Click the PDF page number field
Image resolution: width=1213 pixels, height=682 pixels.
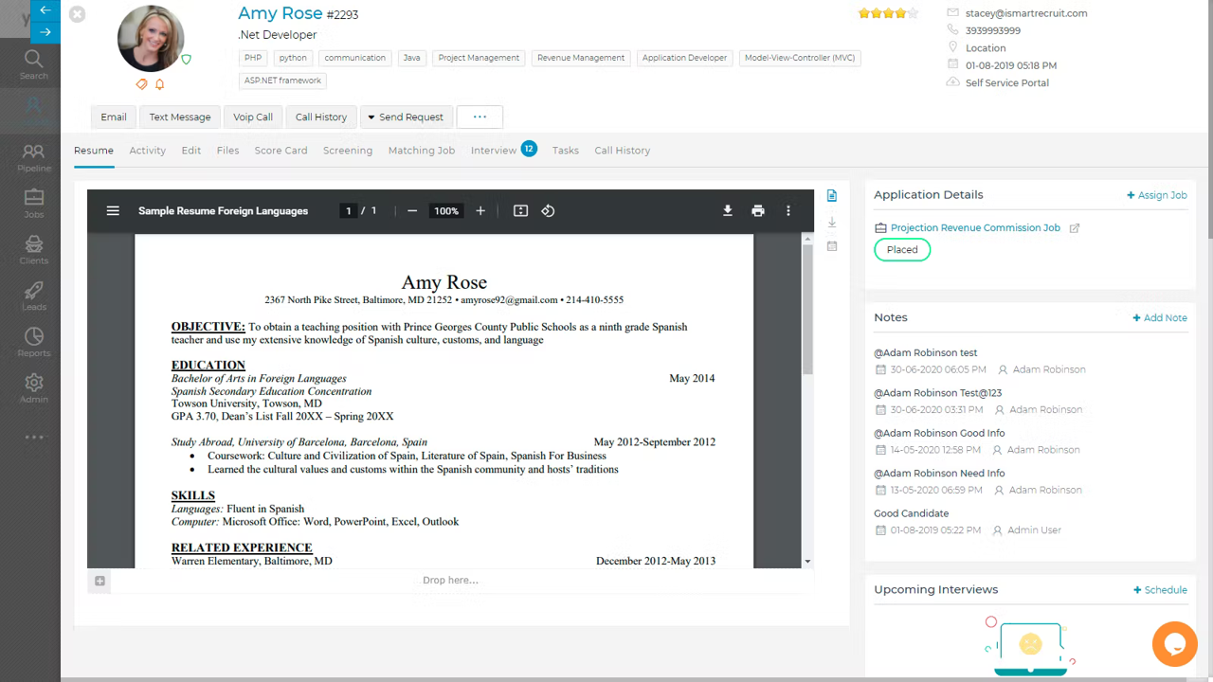click(x=349, y=211)
